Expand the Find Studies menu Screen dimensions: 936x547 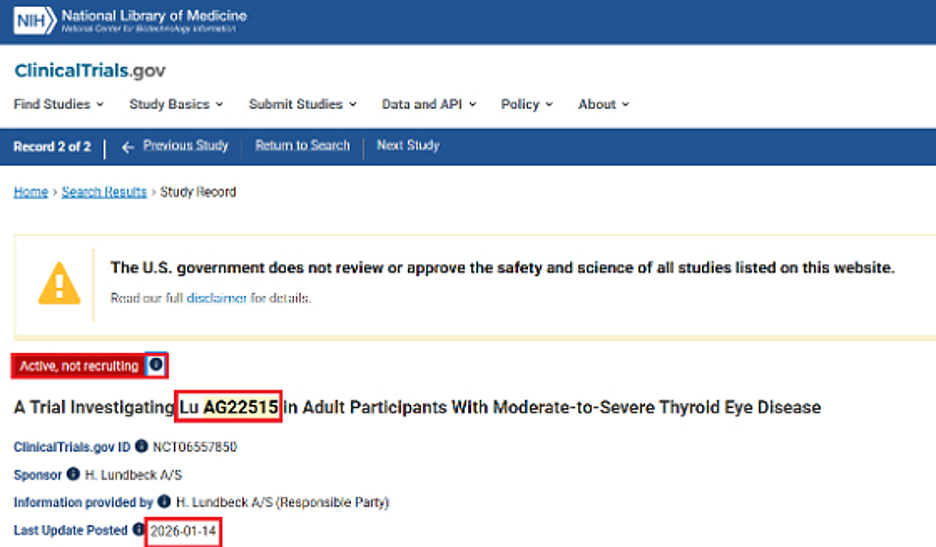coord(58,105)
